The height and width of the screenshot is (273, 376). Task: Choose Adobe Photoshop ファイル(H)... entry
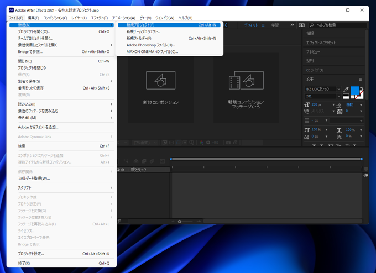point(169,45)
